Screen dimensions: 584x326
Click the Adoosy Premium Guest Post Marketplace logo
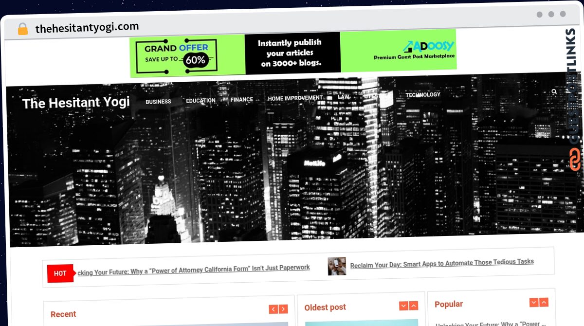point(414,50)
